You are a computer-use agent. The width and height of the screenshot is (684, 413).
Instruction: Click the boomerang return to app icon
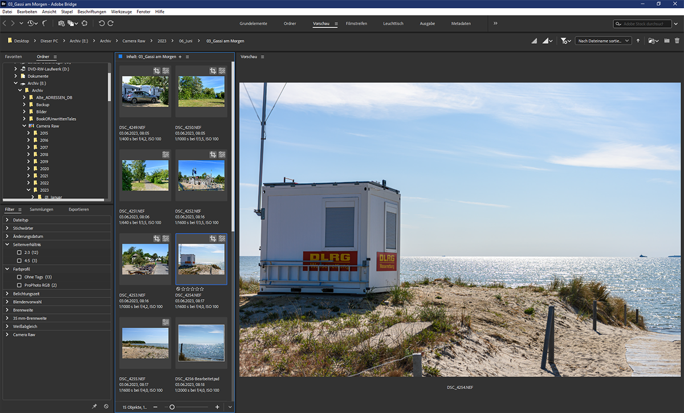pos(44,23)
